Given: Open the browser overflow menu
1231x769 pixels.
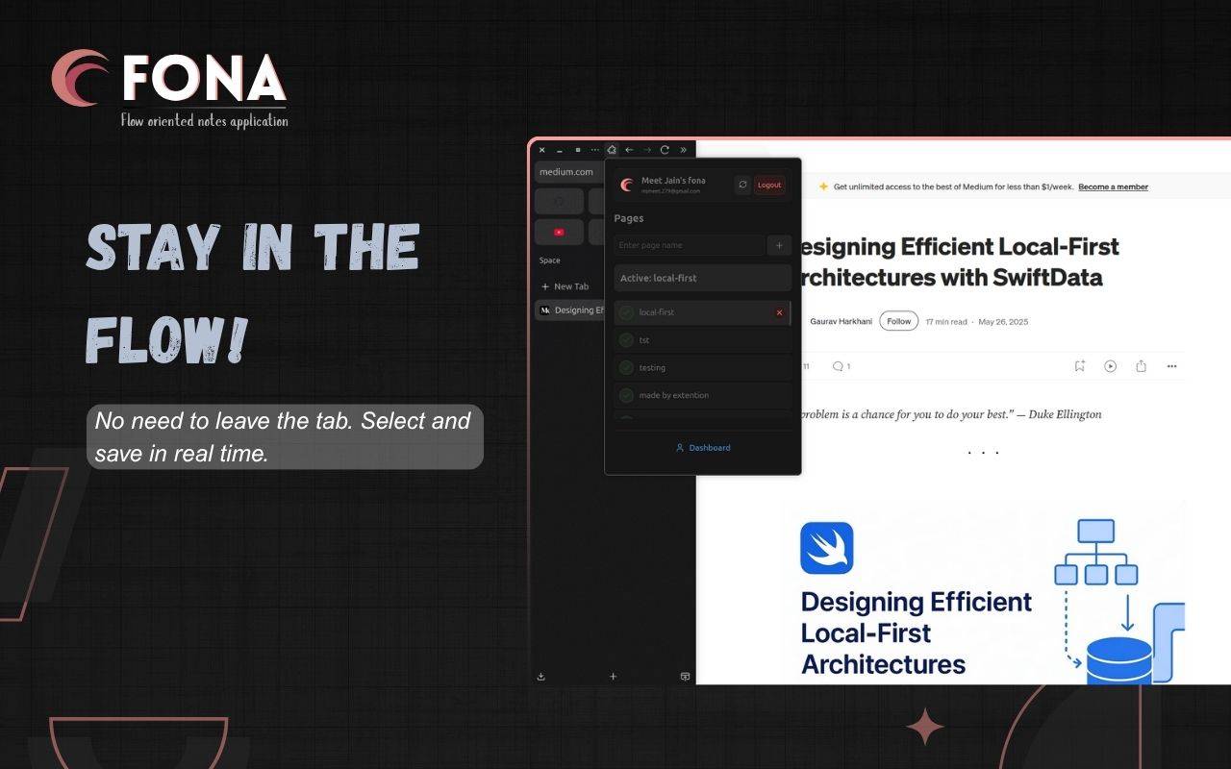Looking at the screenshot, I should click(594, 150).
